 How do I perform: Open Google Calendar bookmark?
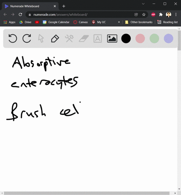(56, 22)
